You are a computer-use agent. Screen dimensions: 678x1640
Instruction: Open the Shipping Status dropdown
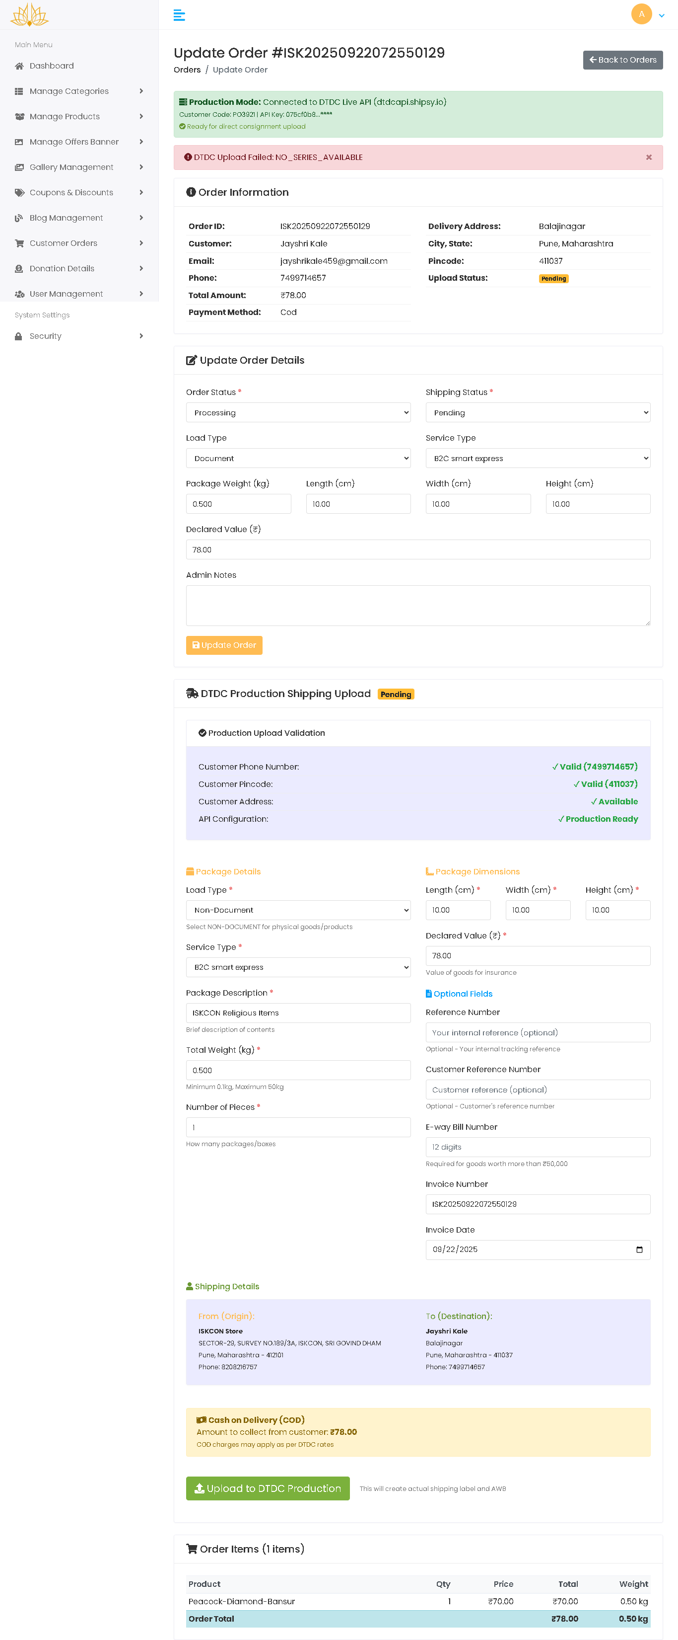[x=538, y=412]
